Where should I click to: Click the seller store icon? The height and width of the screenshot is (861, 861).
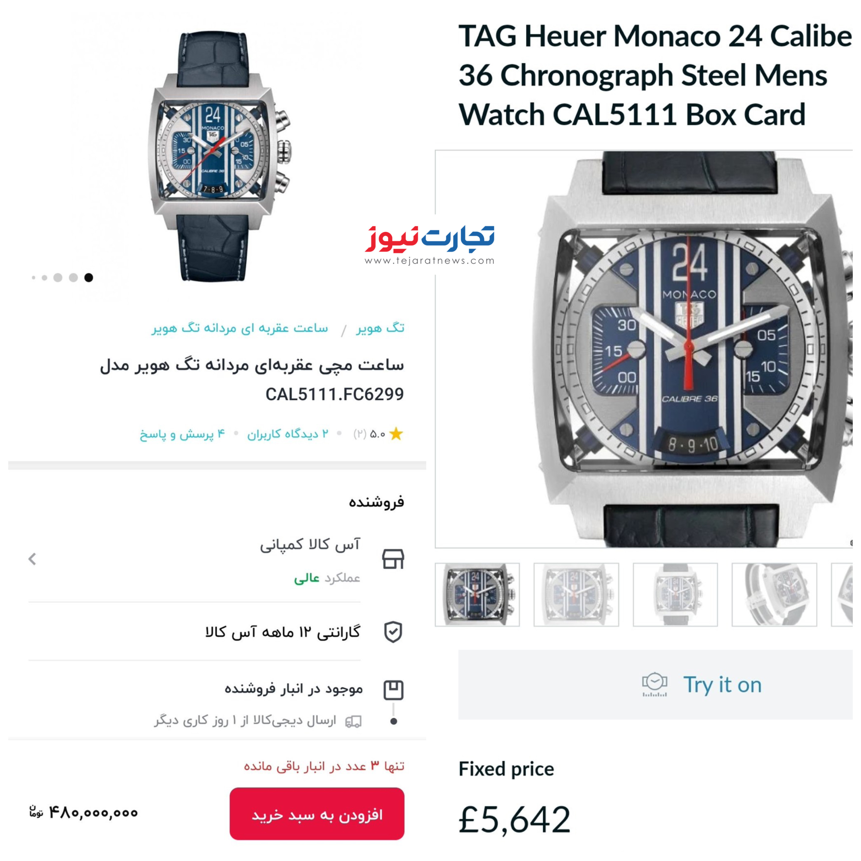coord(393,559)
